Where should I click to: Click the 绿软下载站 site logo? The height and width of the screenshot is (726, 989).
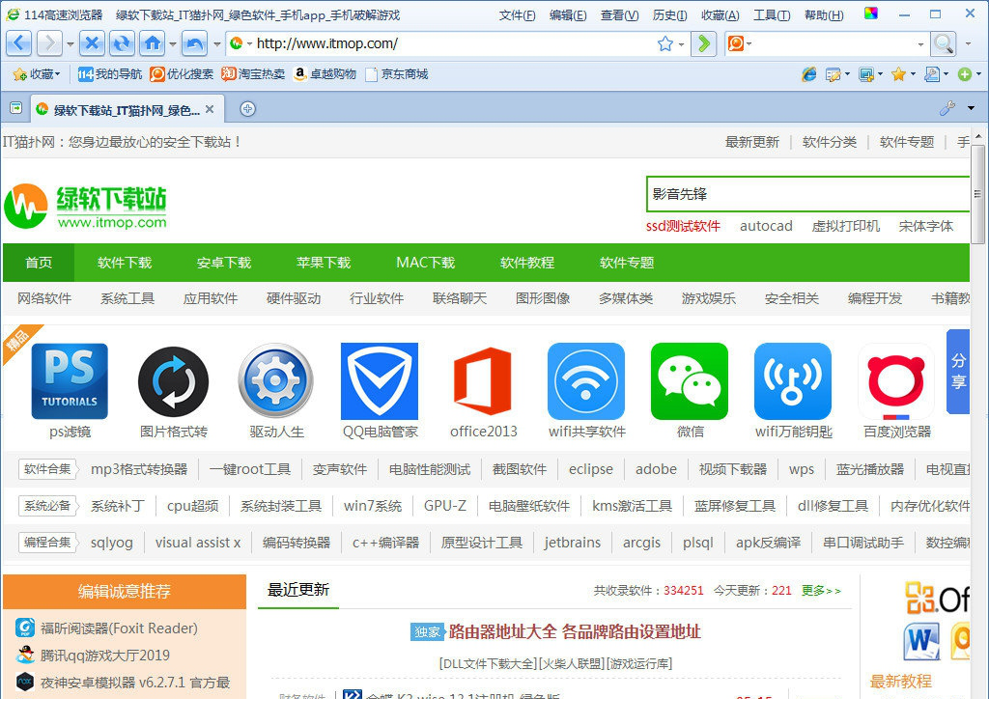pos(86,206)
